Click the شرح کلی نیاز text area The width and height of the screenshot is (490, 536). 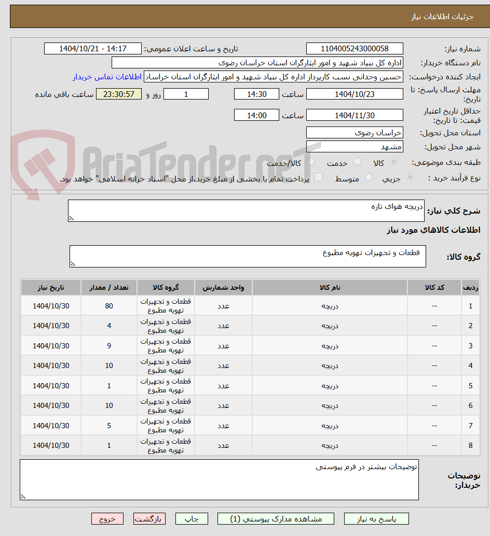point(246,211)
